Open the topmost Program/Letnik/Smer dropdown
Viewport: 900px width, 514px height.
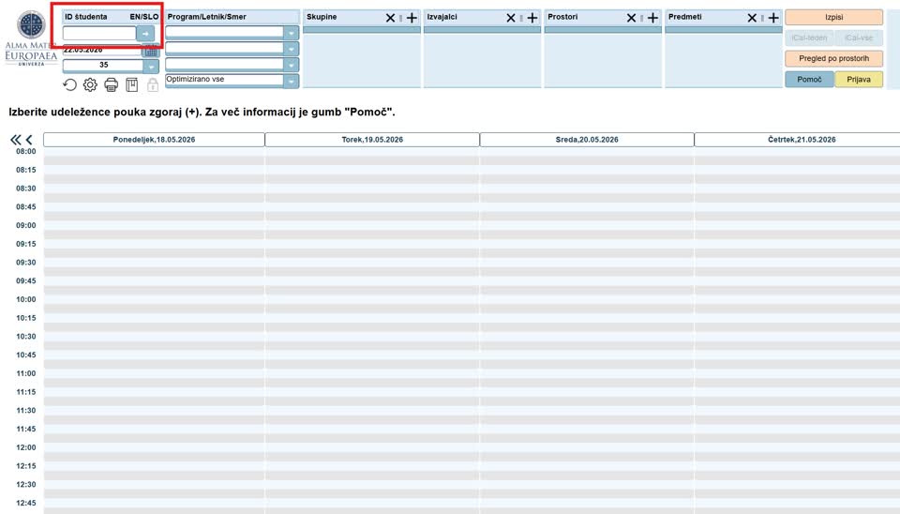tap(291, 33)
